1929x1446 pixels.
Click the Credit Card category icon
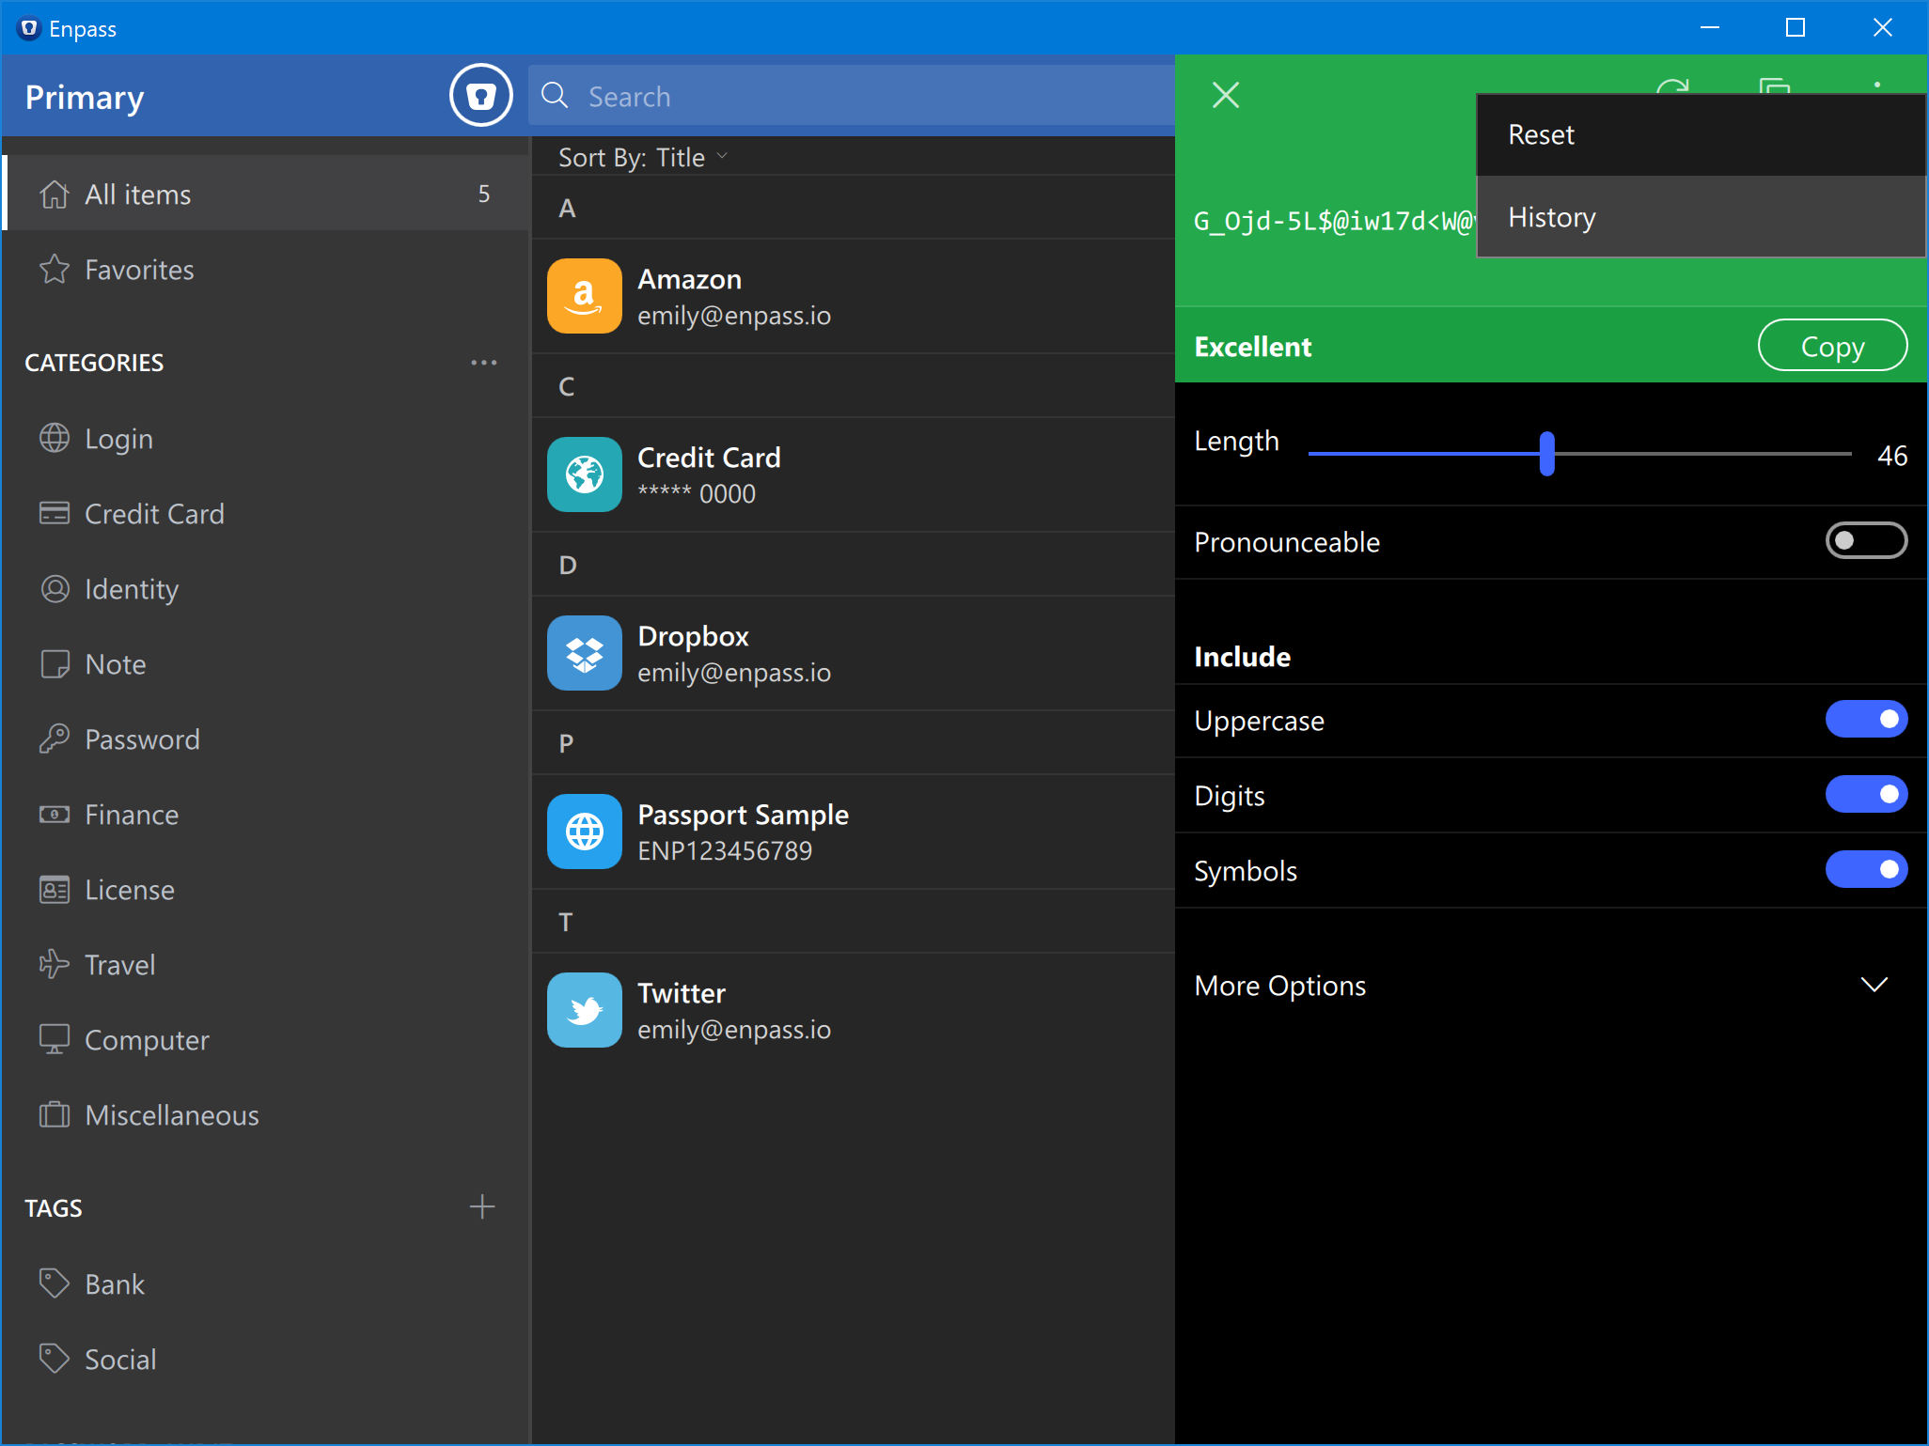point(55,513)
